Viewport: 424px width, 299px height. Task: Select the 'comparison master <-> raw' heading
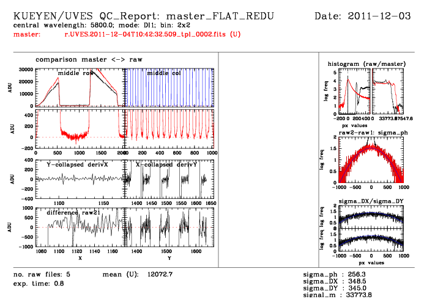[84, 59]
